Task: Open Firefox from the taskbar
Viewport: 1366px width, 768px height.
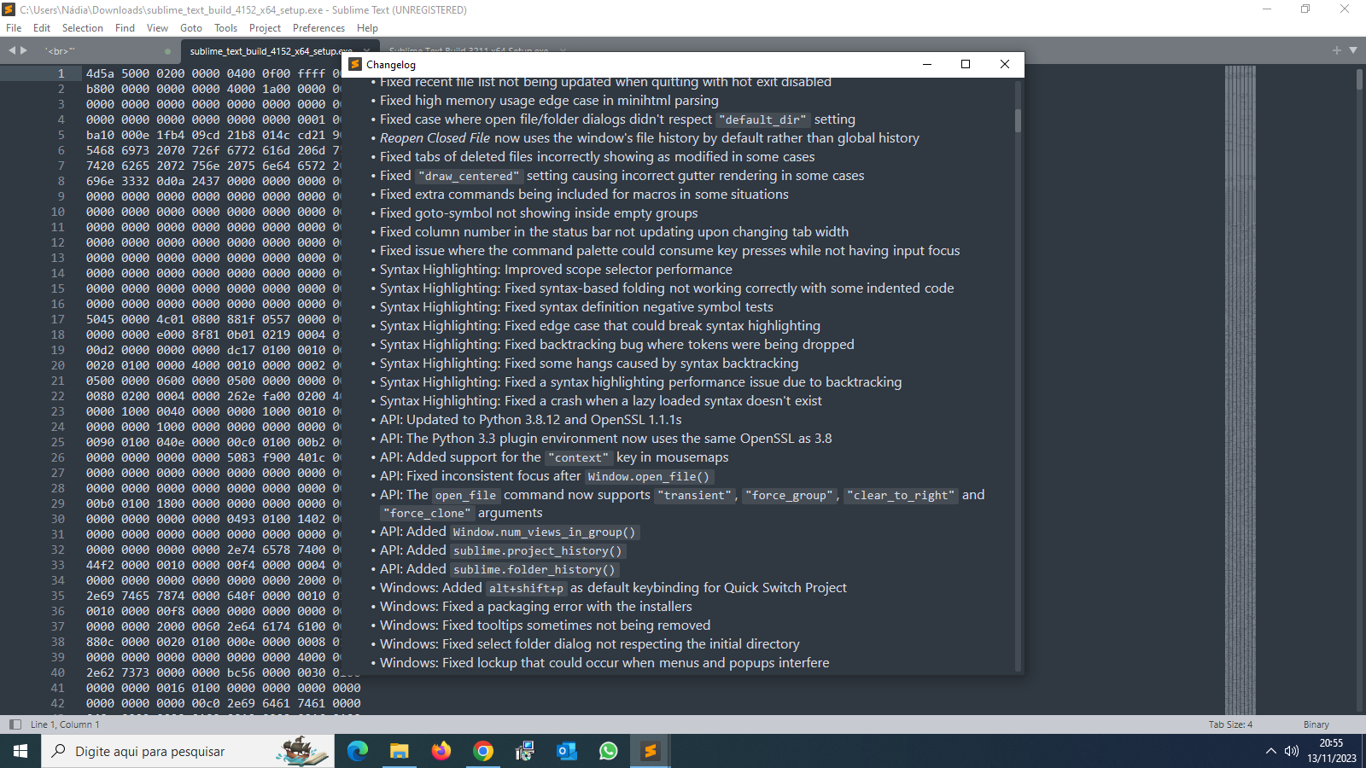Action: pyautogui.click(x=441, y=751)
